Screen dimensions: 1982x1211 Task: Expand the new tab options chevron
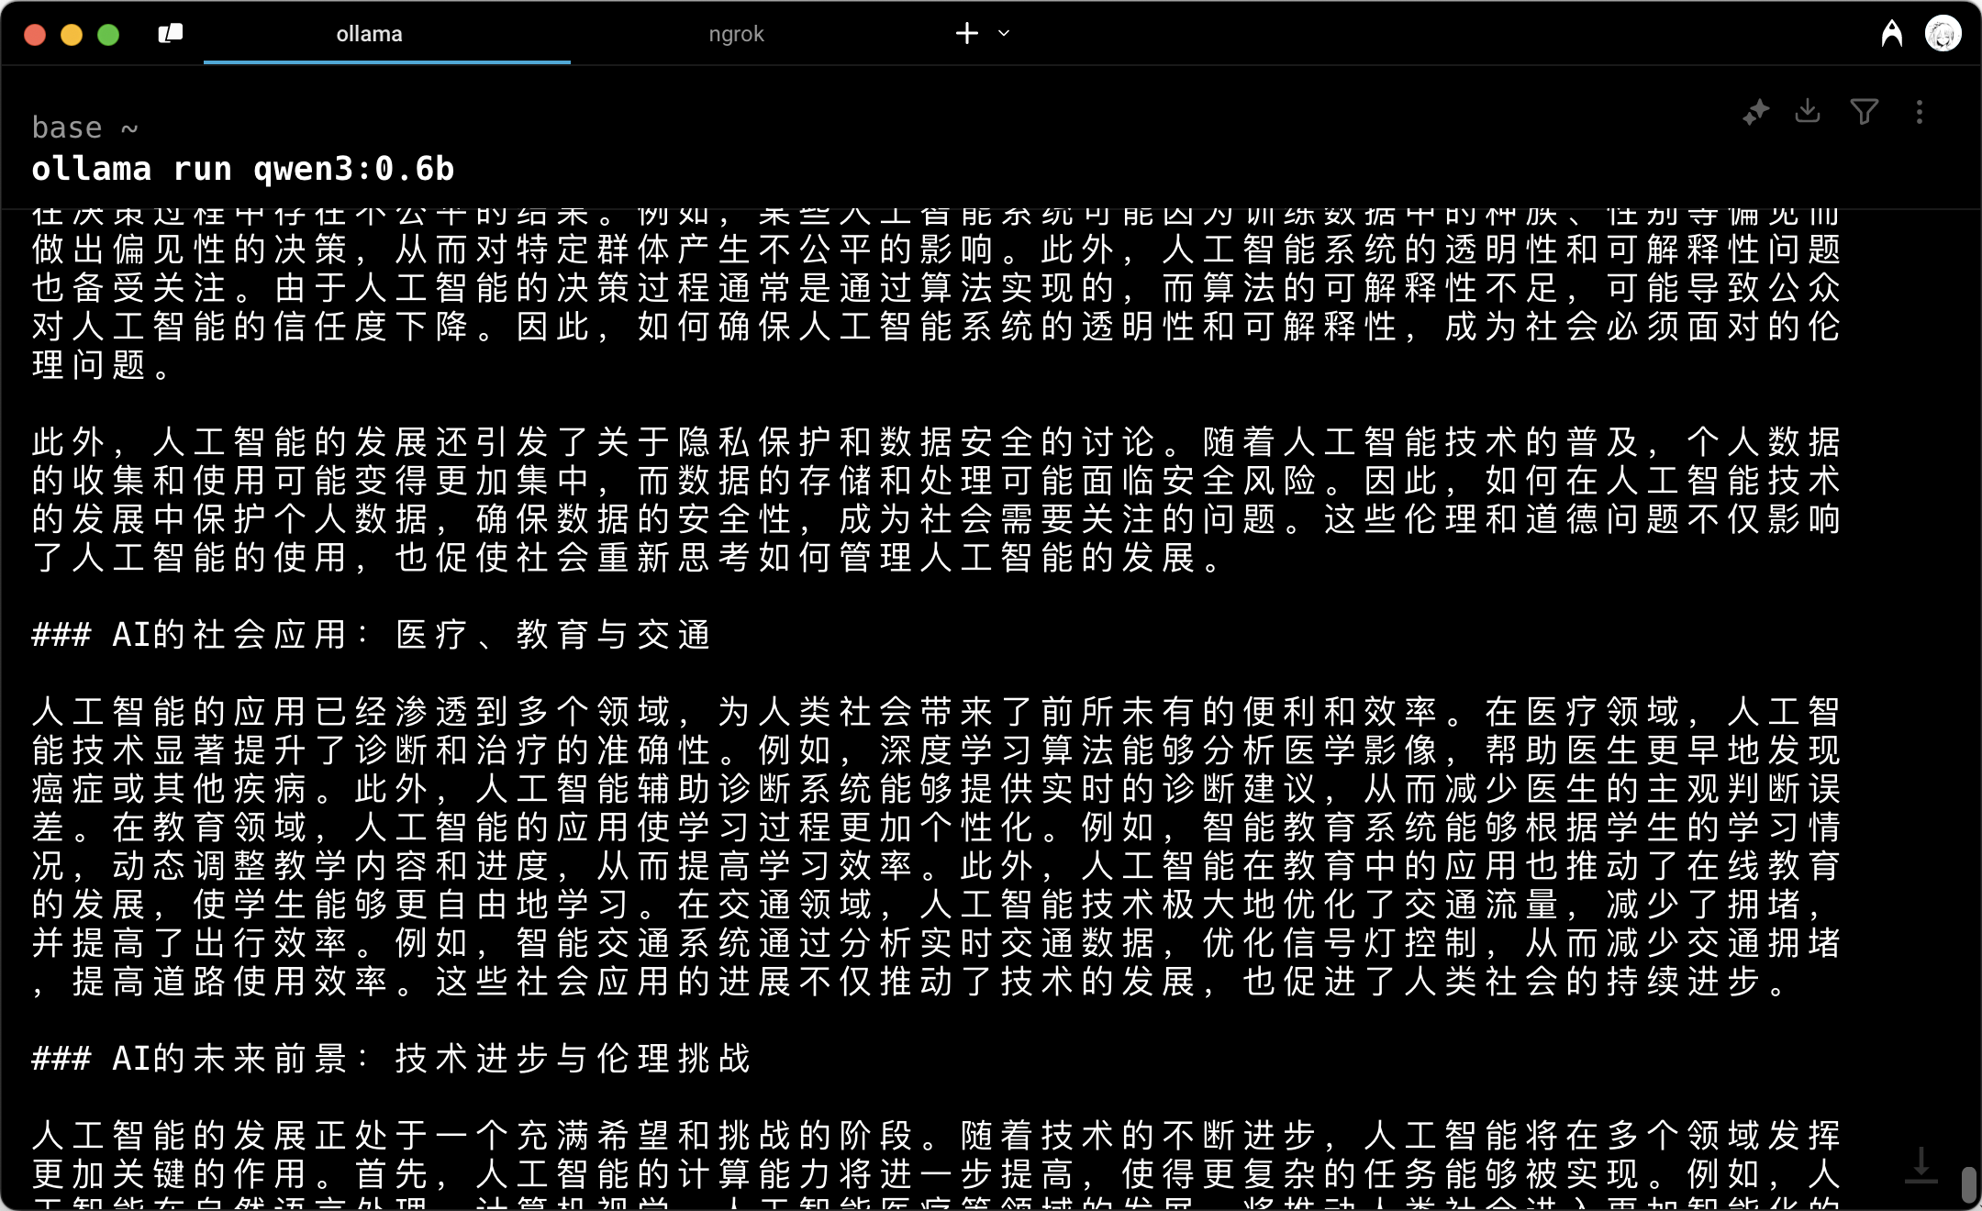pos(1004,34)
